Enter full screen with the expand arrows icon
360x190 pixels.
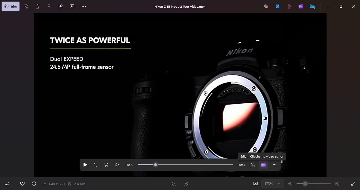coord(353,184)
